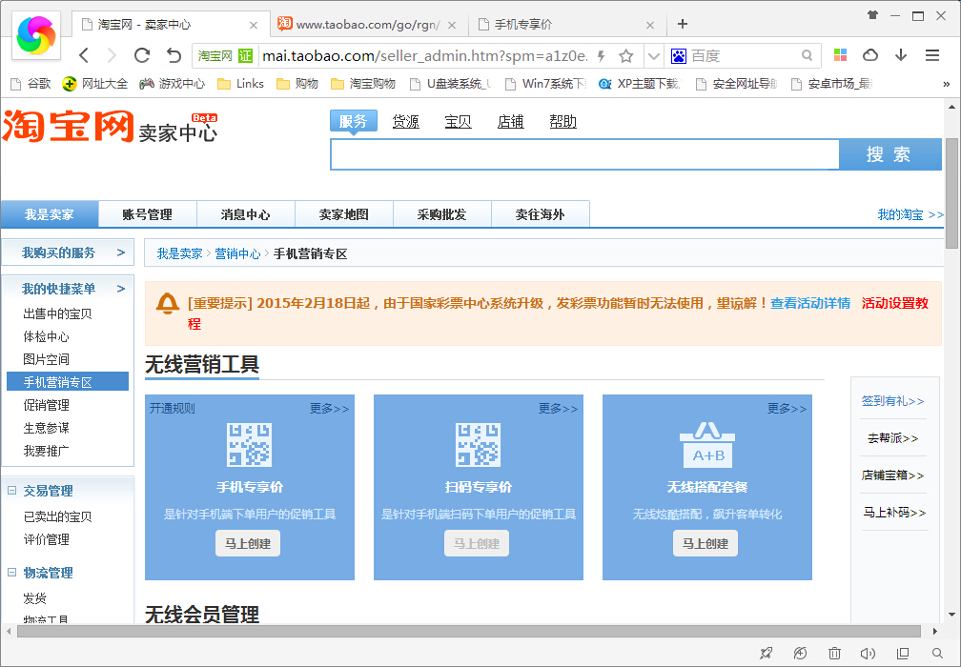Click the 我的淘宝 >> link

point(910,214)
